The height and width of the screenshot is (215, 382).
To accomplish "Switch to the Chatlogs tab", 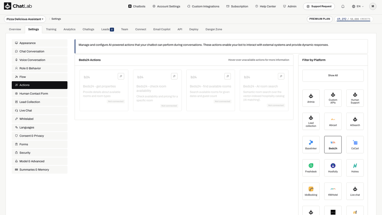I will [88, 29].
